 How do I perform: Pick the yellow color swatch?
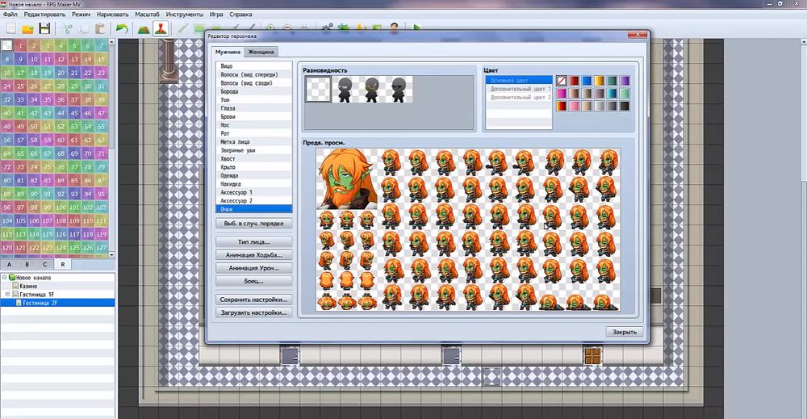(599, 80)
